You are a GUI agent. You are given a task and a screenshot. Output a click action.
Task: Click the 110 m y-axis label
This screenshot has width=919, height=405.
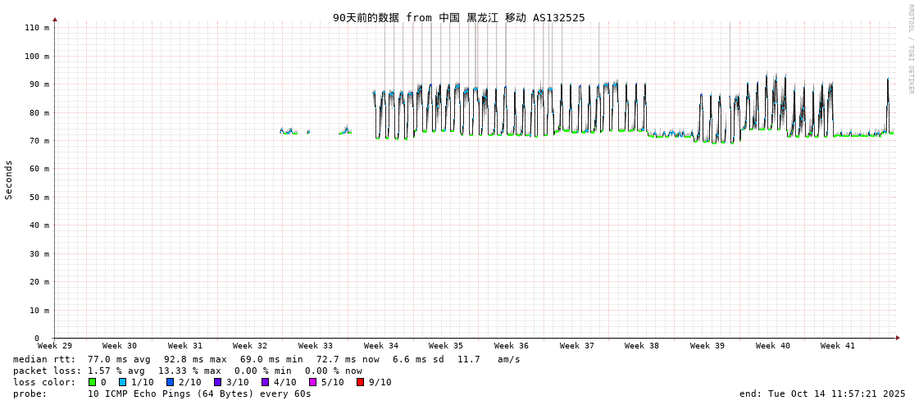37,28
